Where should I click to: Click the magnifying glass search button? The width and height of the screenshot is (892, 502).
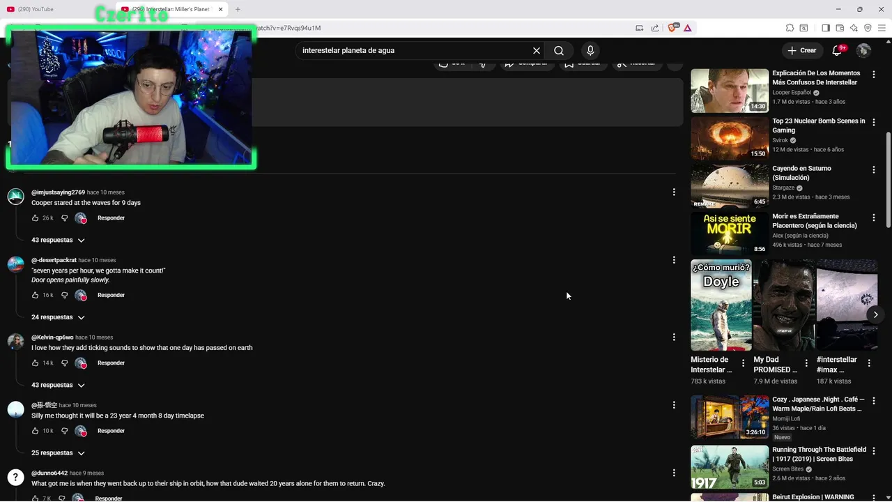pyautogui.click(x=559, y=51)
